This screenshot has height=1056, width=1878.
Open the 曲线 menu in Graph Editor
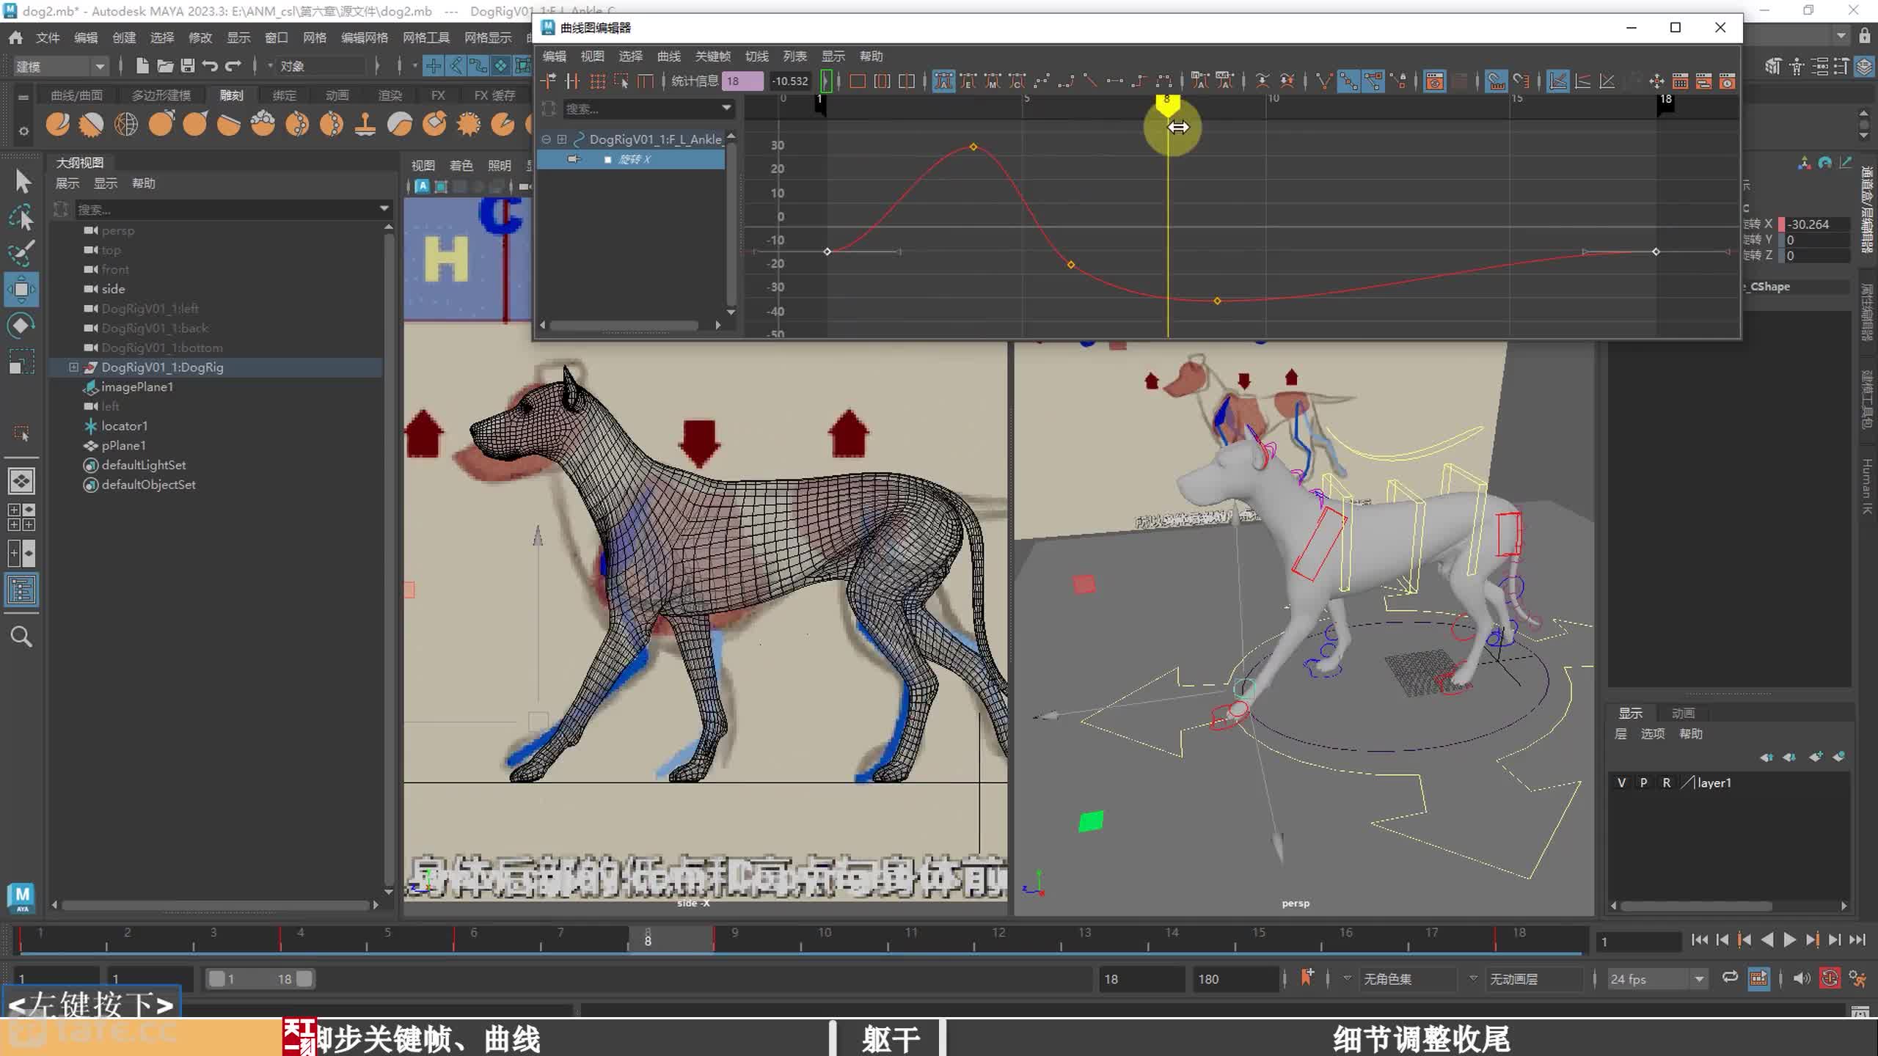coord(668,56)
